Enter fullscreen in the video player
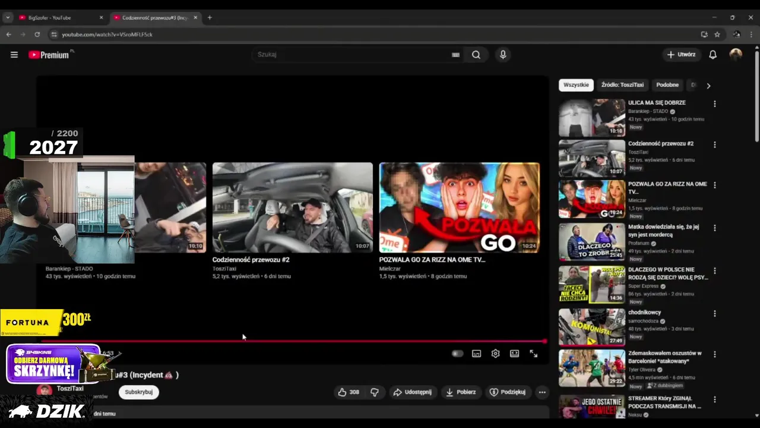The height and width of the screenshot is (428, 760). pyautogui.click(x=533, y=354)
